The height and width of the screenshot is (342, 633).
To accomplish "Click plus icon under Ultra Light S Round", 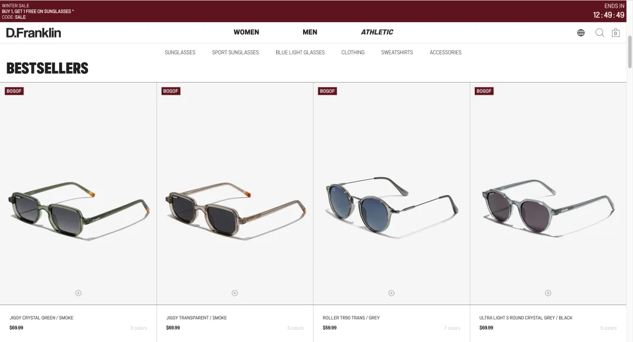I will click(x=548, y=293).
